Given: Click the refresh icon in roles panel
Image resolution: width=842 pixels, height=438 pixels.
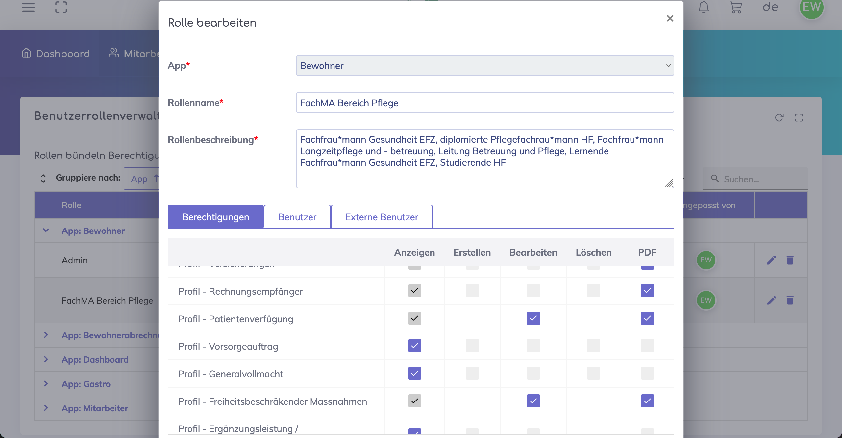Looking at the screenshot, I should tap(779, 118).
